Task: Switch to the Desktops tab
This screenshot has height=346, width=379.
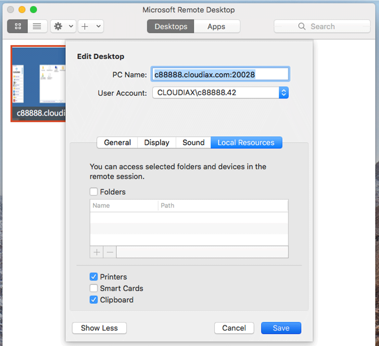Action: (170, 26)
